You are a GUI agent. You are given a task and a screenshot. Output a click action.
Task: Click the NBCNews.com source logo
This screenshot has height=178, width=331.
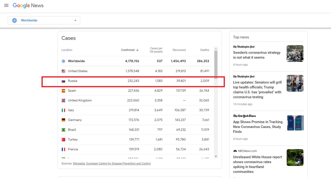pyautogui.click(x=245, y=151)
